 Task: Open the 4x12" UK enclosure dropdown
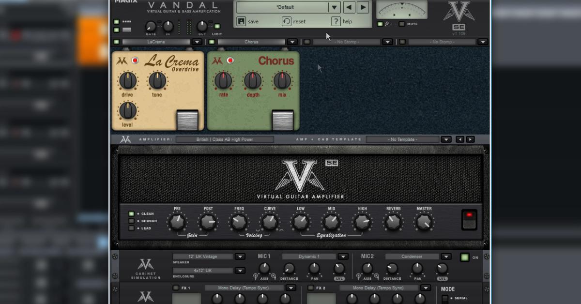pos(240,271)
